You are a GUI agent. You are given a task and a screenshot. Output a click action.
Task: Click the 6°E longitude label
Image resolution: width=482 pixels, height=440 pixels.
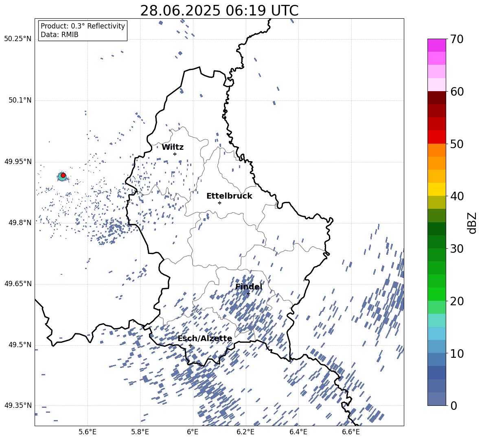193,432
